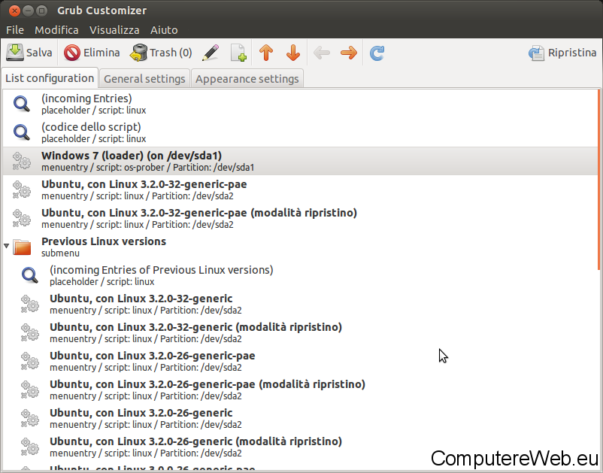Screen dimensions: 603x473
Task: Switch to List configuration tab
Action: [x=50, y=78]
